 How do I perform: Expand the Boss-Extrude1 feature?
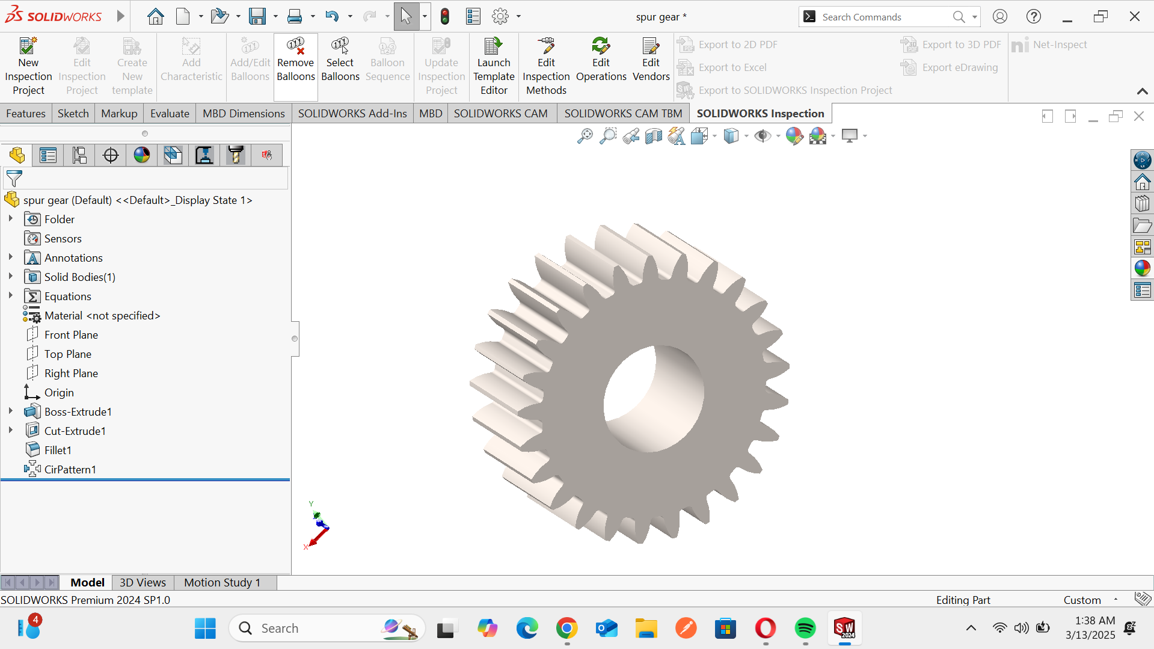pyautogui.click(x=10, y=411)
